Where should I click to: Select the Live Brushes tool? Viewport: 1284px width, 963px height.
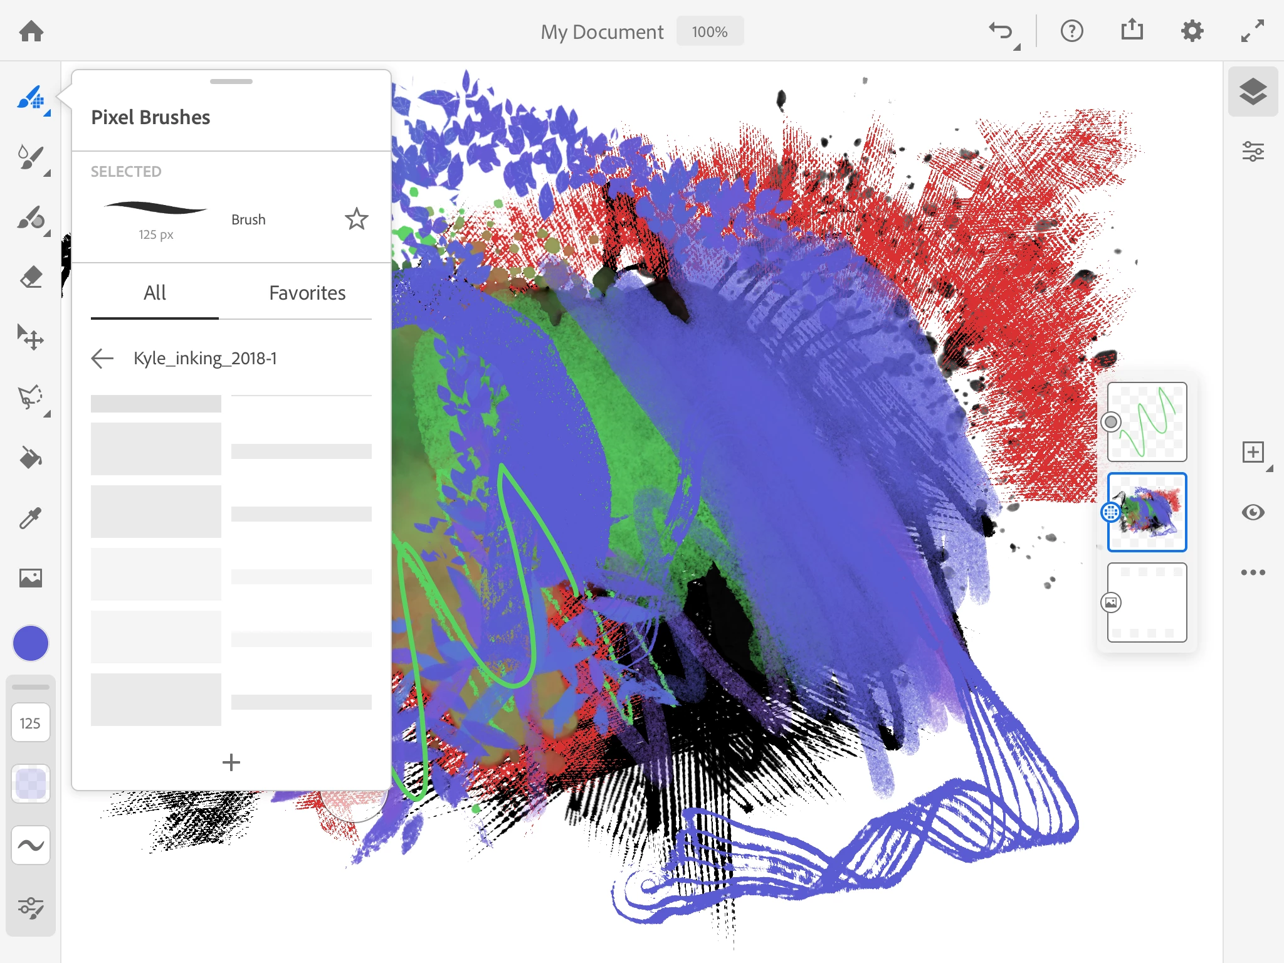[31, 157]
